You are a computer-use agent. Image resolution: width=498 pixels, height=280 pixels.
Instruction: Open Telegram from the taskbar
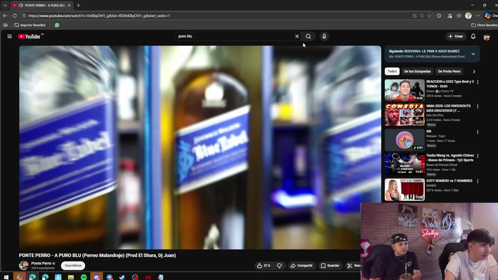click(x=109, y=277)
